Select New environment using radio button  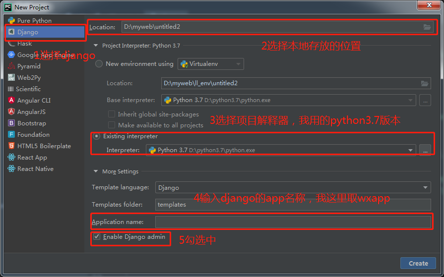[99, 63]
